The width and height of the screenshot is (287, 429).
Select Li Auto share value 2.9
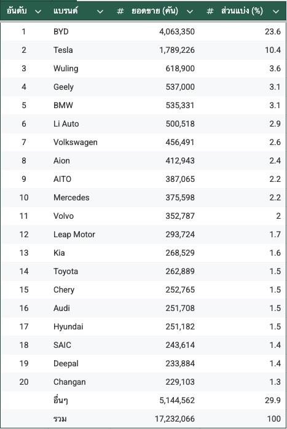click(x=275, y=124)
